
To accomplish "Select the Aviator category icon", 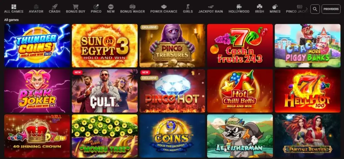I will (36, 9).
